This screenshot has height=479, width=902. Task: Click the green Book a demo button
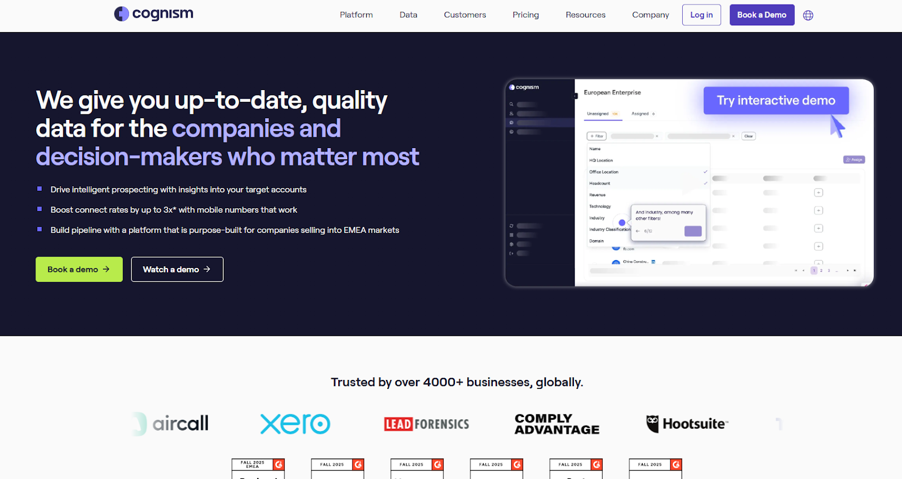pyautogui.click(x=79, y=269)
